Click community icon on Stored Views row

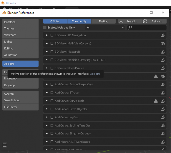(163, 68)
